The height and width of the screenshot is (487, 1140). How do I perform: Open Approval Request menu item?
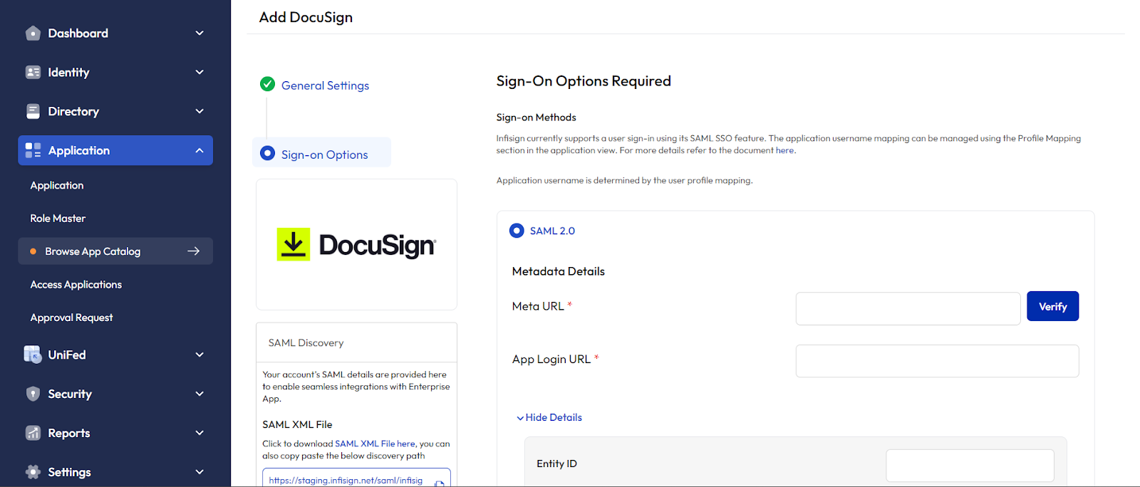click(71, 318)
